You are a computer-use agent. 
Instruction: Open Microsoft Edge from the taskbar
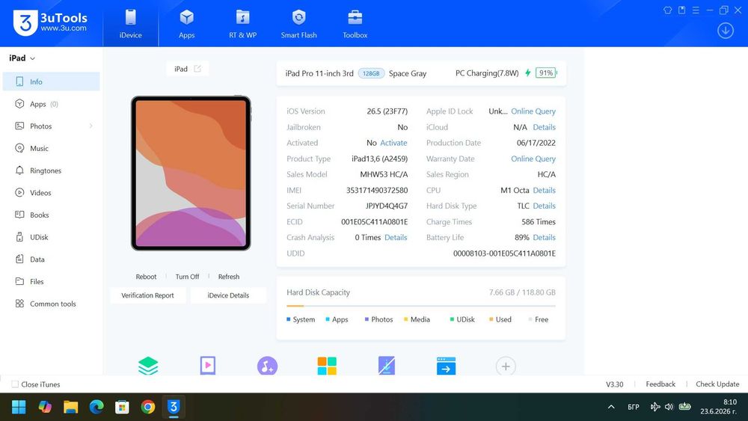(96, 408)
